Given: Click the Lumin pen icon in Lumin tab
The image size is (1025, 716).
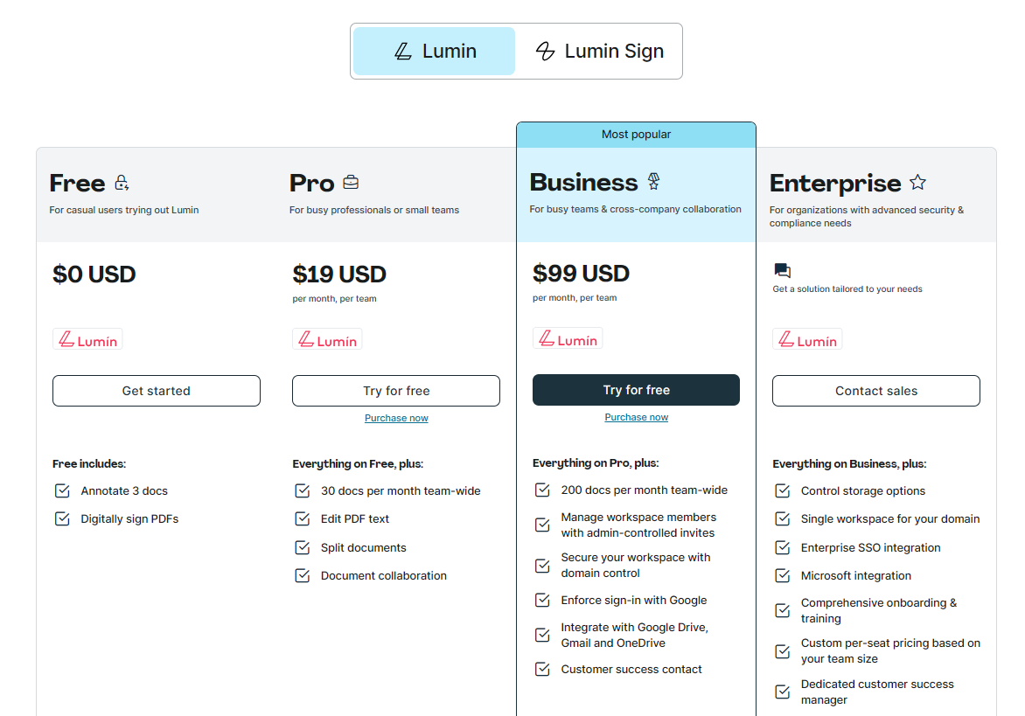Looking at the screenshot, I should click(402, 51).
